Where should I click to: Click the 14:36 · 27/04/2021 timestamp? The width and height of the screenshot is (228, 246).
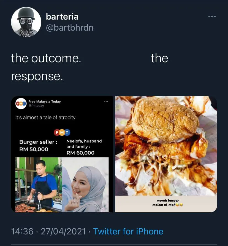tap(48, 231)
